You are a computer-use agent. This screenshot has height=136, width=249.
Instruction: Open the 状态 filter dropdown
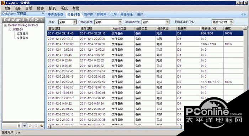[75, 22]
